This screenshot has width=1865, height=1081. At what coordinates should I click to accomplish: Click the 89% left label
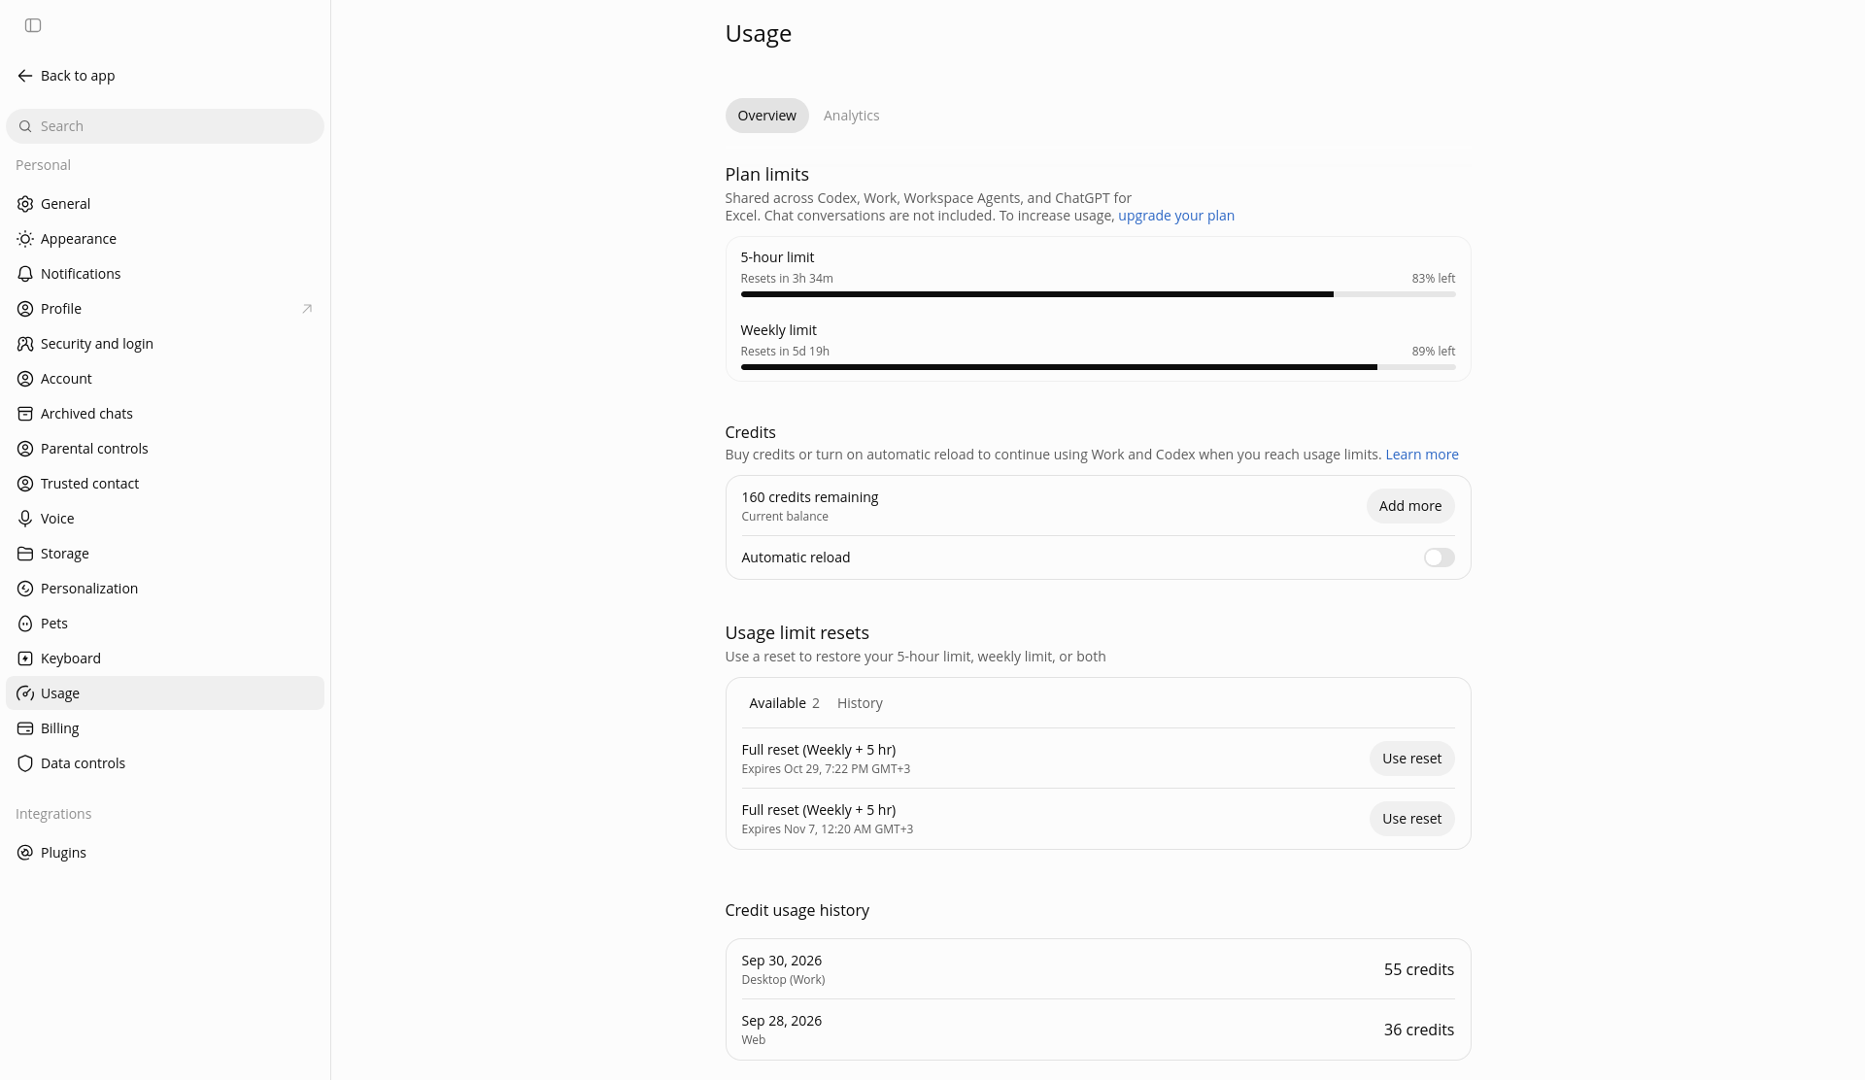tap(1433, 352)
